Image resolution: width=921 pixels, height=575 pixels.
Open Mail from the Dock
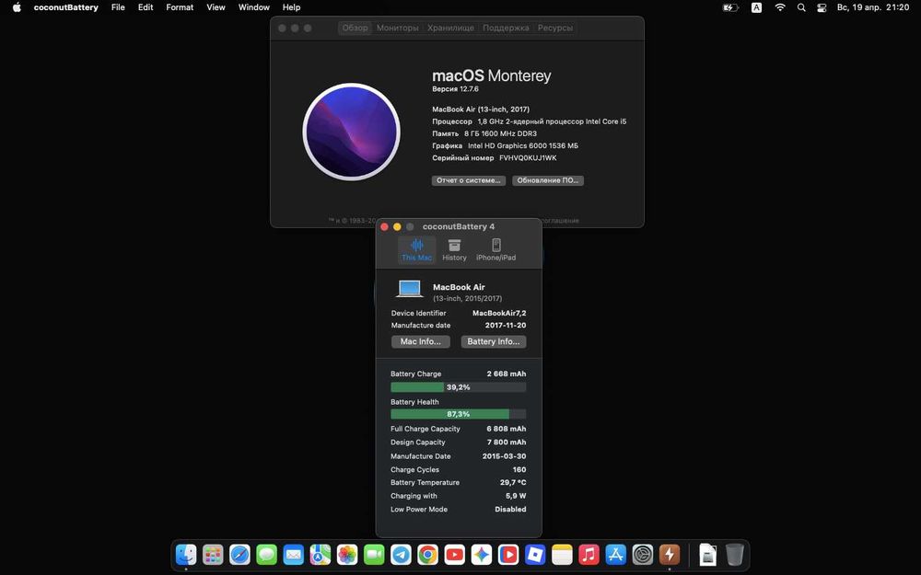pos(293,554)
